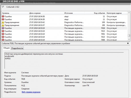This screenshot has height=98, width=131.
Task: Click Сведения operation code value
Action: [25, 89]
